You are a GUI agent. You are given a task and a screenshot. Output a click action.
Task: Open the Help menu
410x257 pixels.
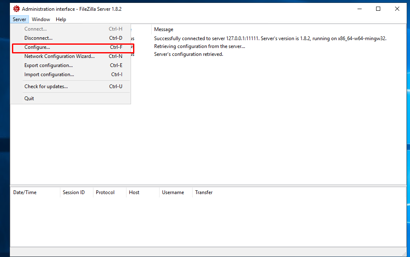(61, 19)
